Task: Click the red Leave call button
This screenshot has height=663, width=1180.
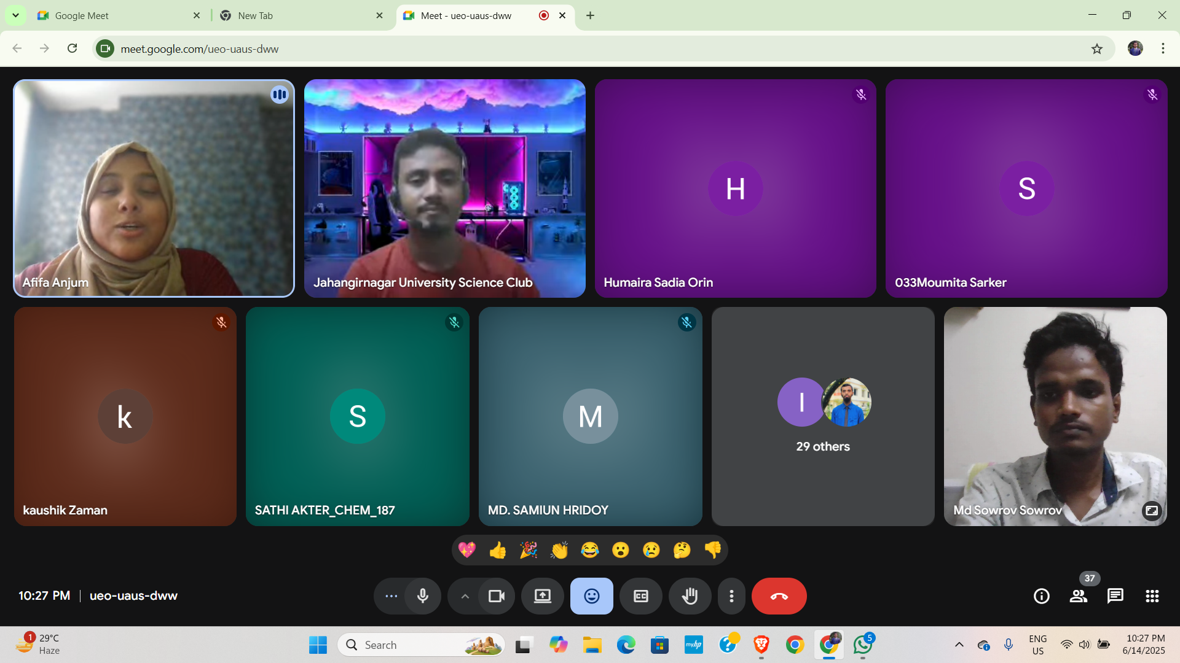Action: pos(779,596)
